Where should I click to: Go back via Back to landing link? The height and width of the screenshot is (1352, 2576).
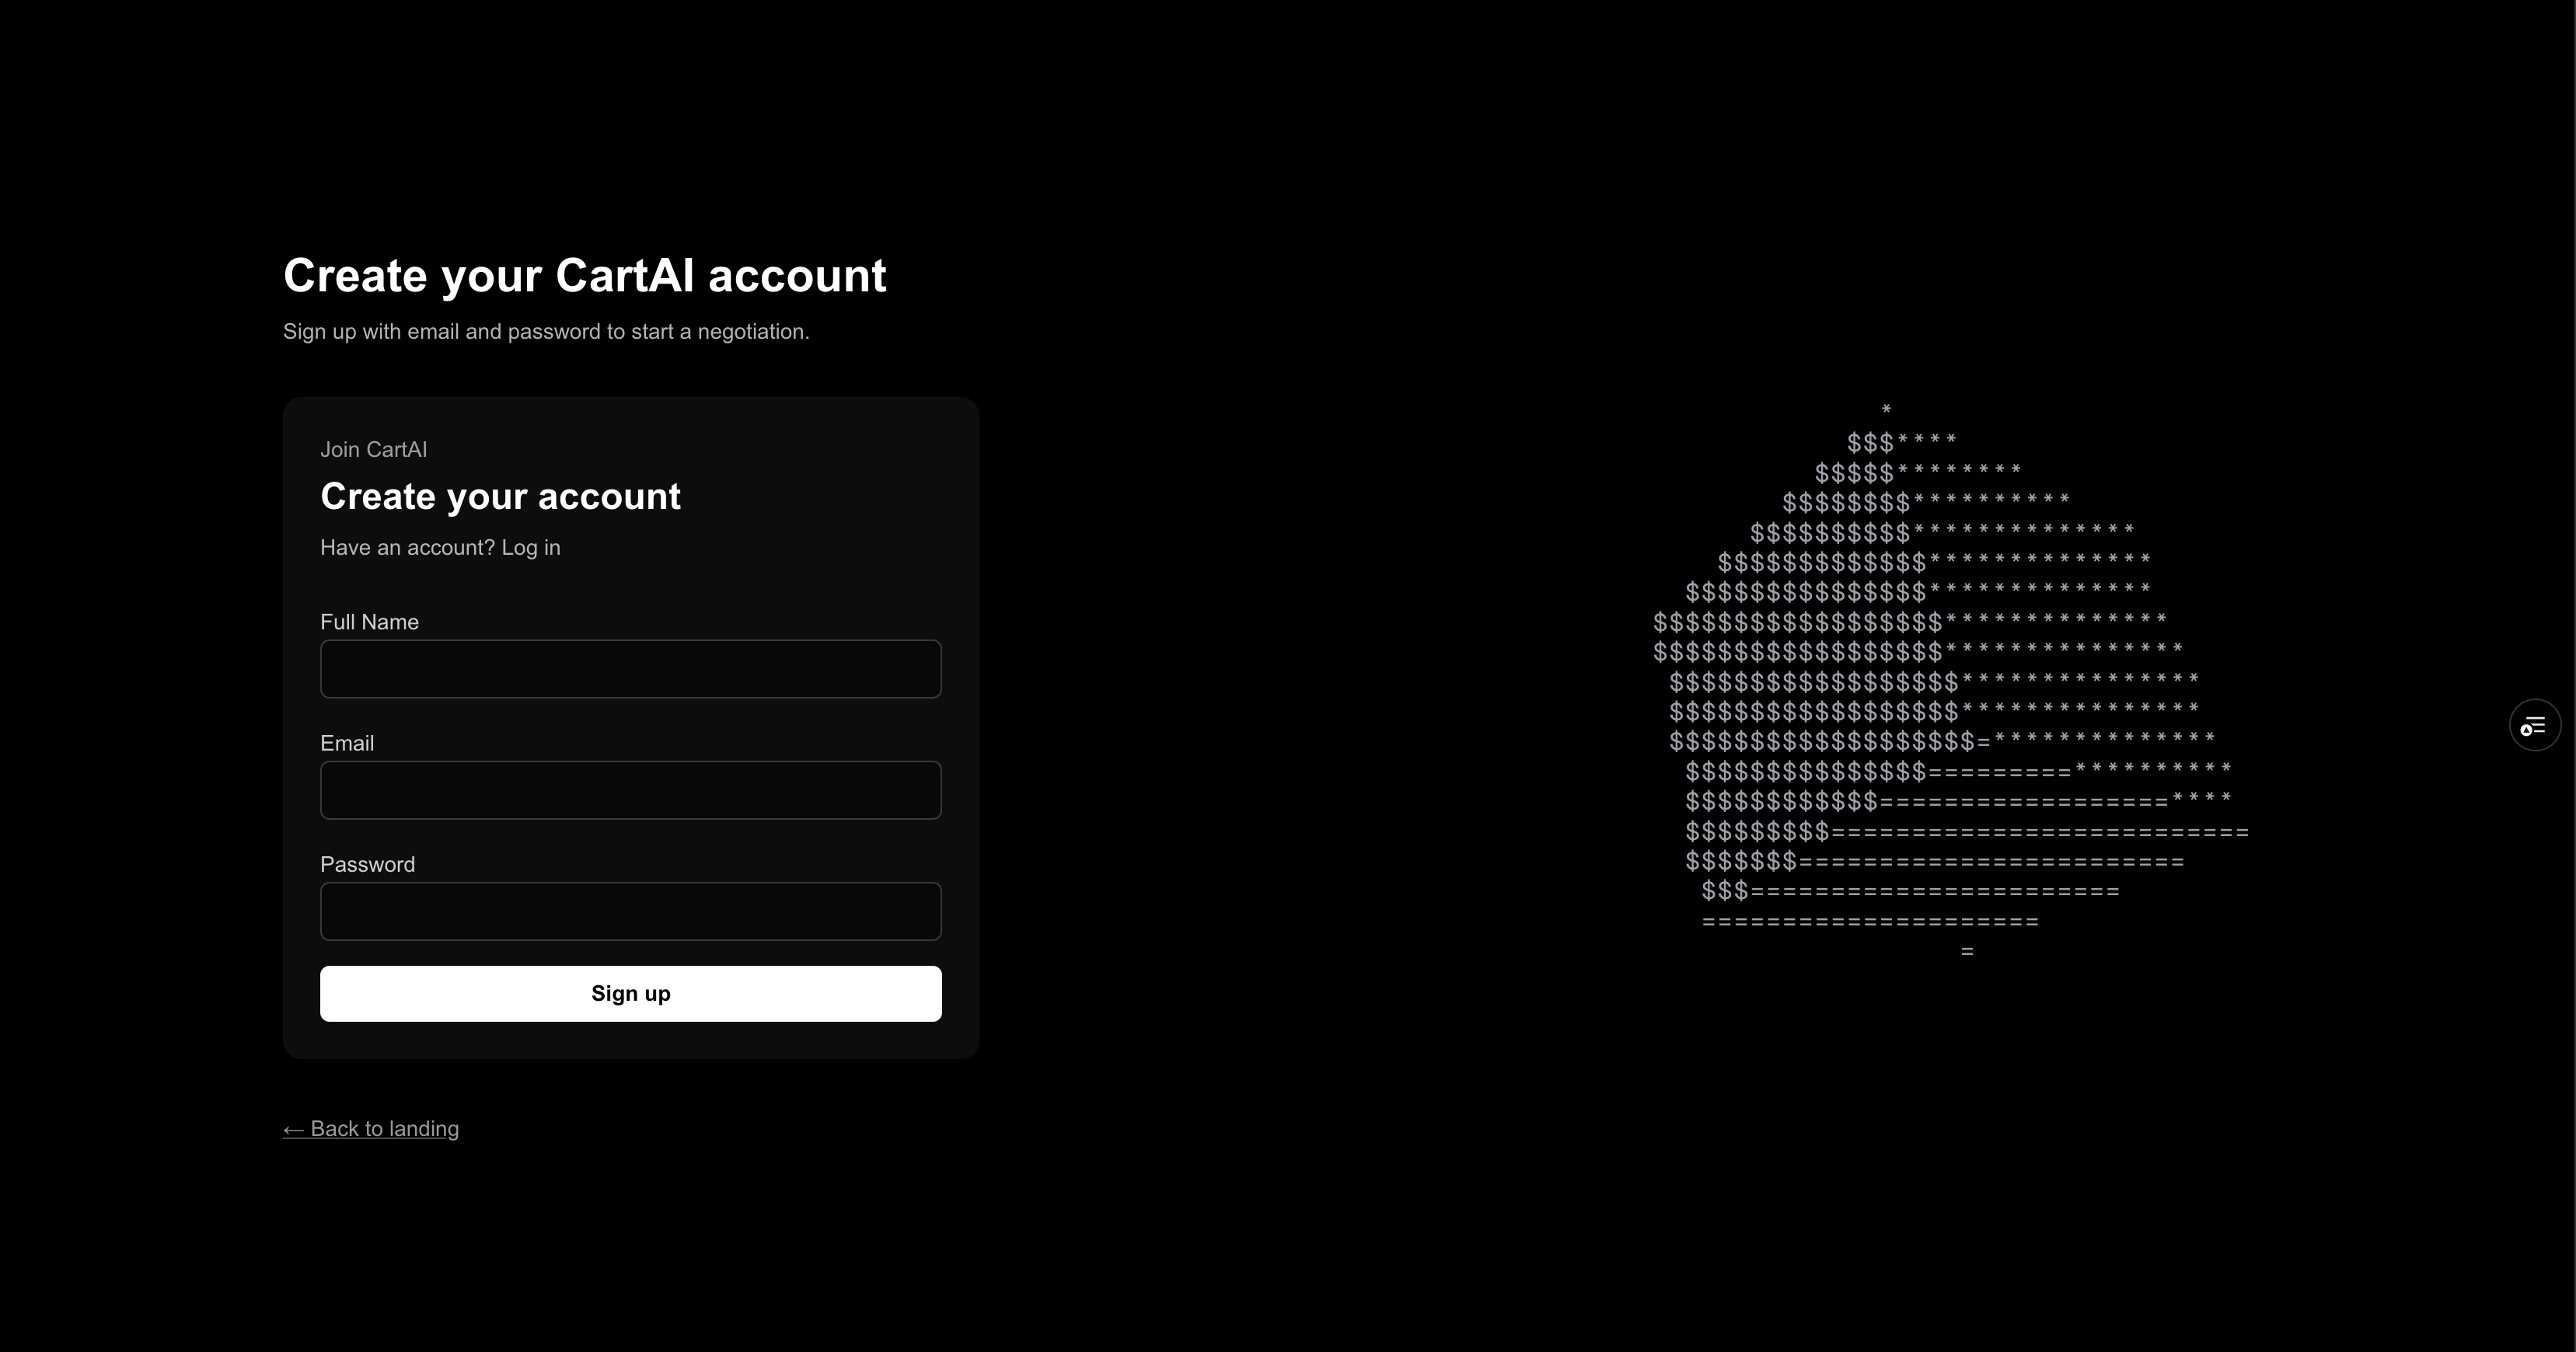384,1129
